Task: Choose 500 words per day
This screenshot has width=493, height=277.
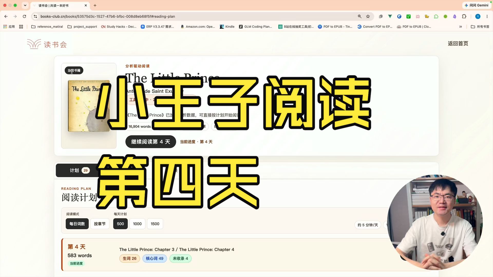Action: point(120,224)
